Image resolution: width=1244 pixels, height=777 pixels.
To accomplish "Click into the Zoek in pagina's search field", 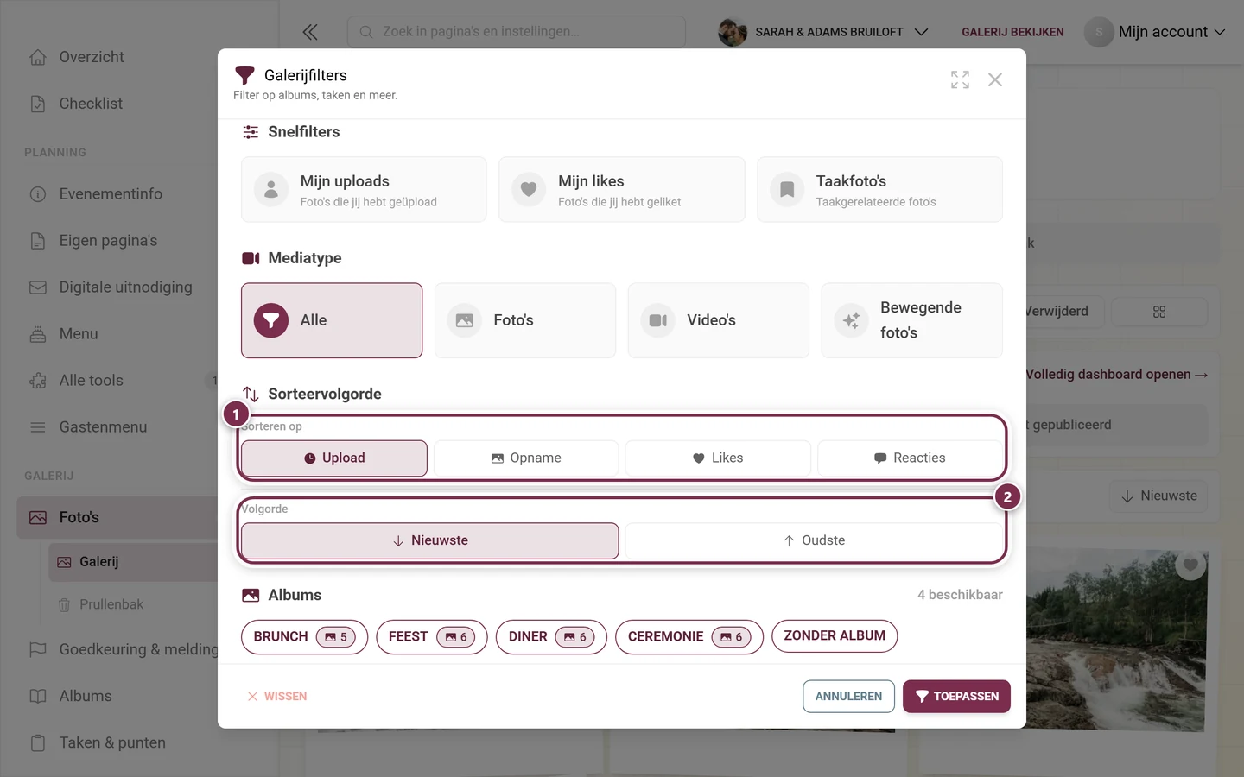I will pos(517,32).
